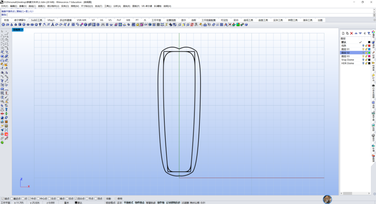Click the user avatar picture at bottom right

point(327,199)
